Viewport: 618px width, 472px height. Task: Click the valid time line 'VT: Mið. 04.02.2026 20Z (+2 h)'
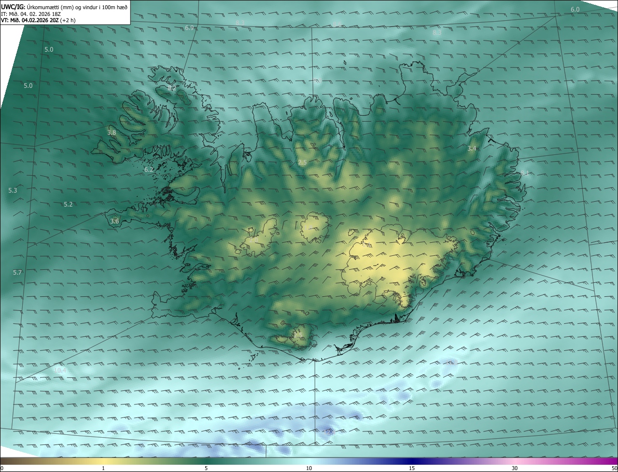[38, 20]
